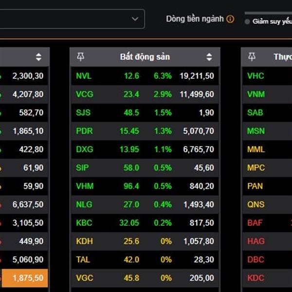Select the red HAG ticker

coord(255,241)
